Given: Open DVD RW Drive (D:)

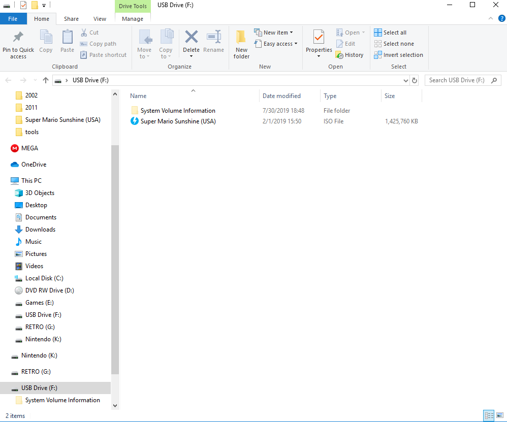Looking at the screenshot, I should pos(45,290).
